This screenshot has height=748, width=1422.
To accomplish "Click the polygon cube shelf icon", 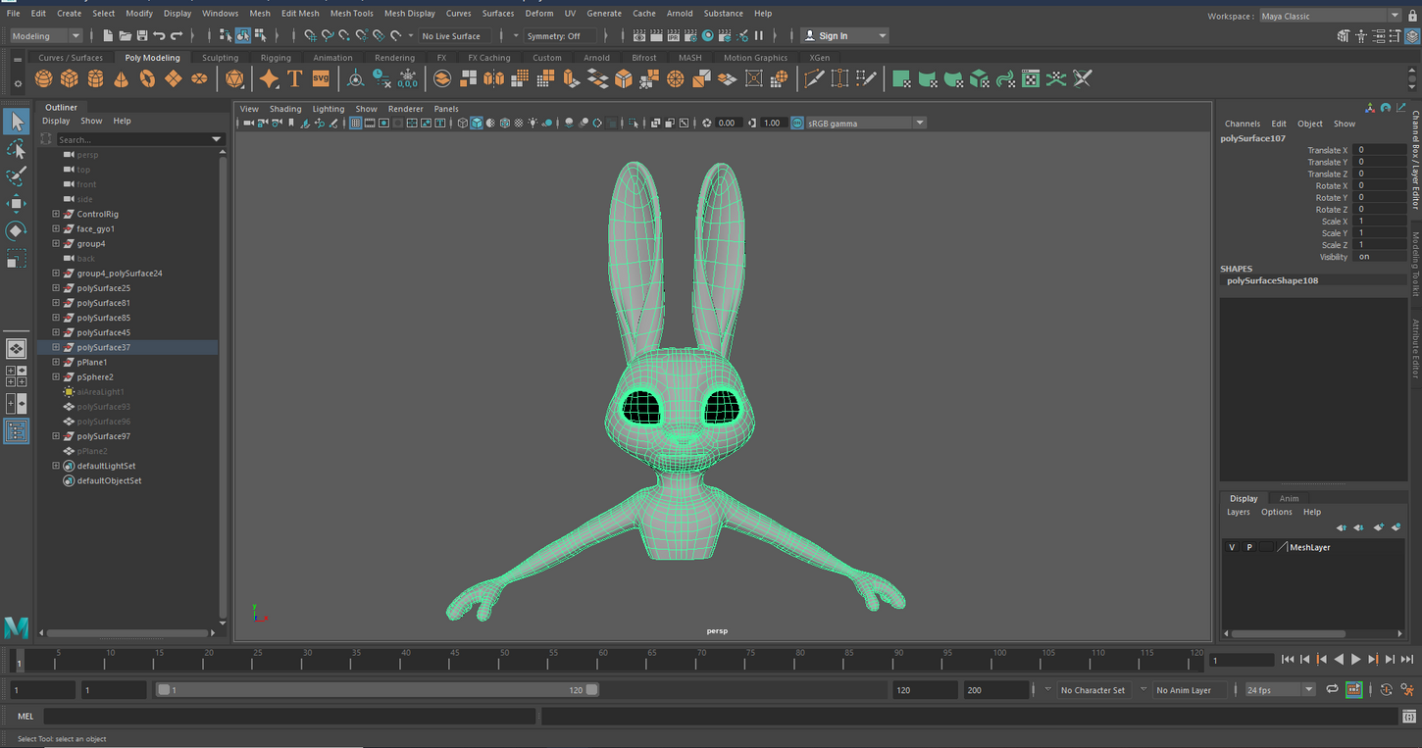I will tap(70, 79).
